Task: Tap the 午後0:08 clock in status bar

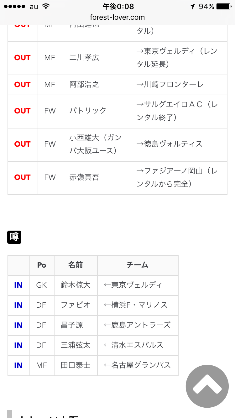Action: coord(118,7)
